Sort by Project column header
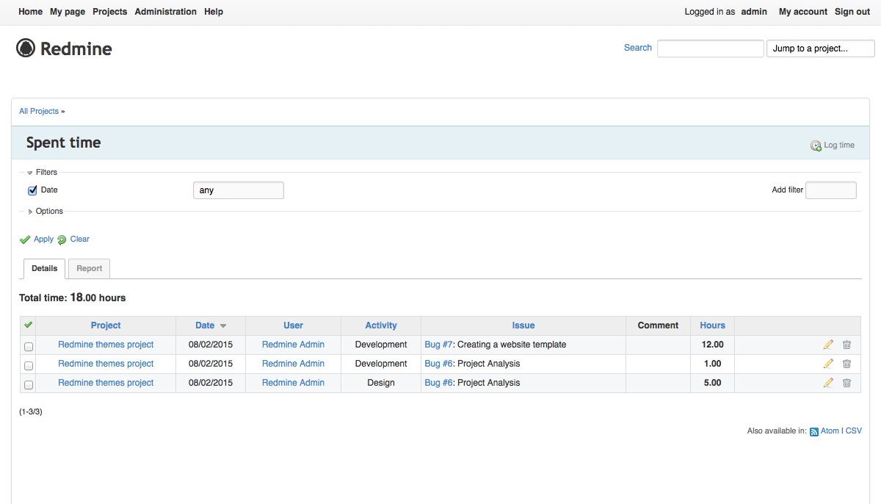The width and height of the screenshot is (881, 504). coord(106,325)
